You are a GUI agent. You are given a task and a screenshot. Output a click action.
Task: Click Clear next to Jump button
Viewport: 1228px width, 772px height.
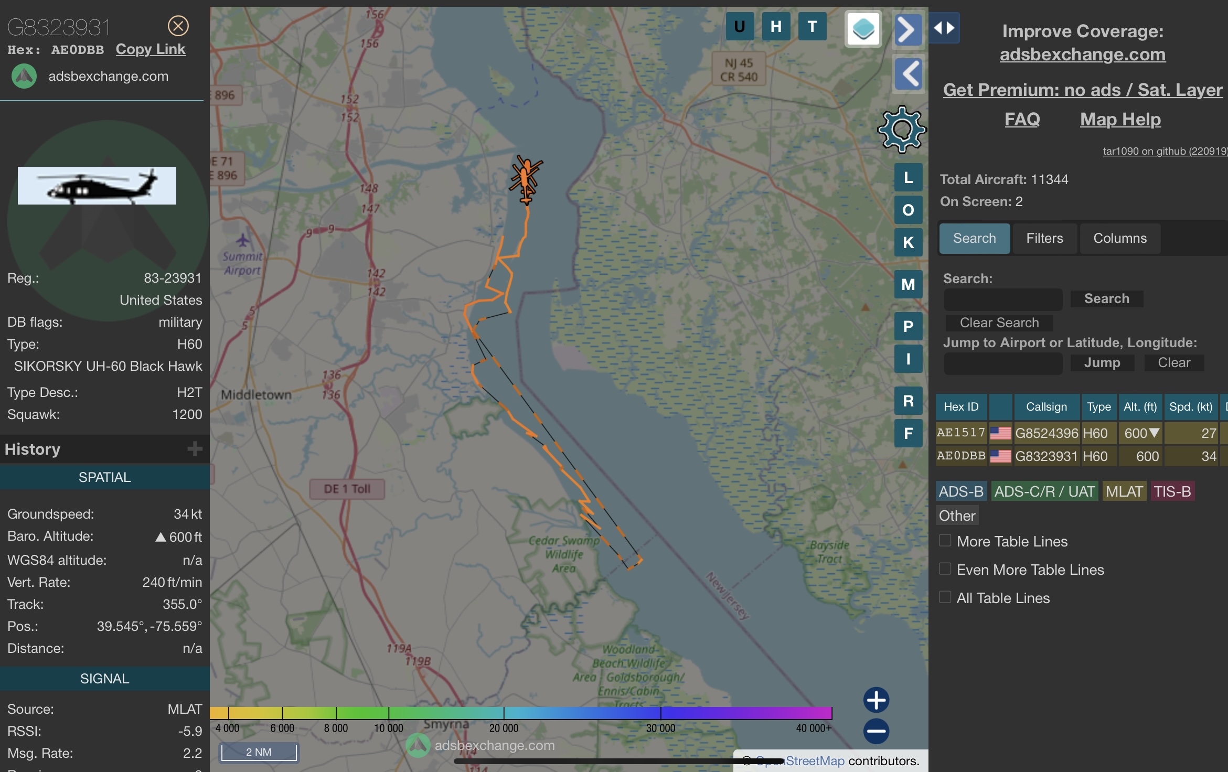click(x=1174, y=363)
